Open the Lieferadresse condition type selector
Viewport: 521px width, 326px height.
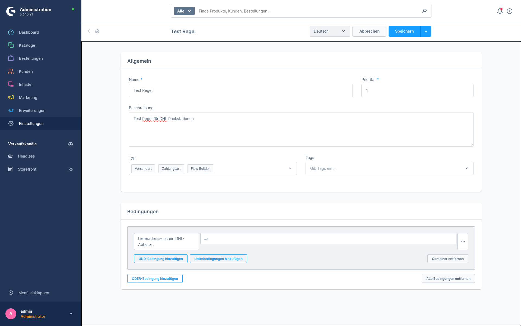[x=167, y=242]
